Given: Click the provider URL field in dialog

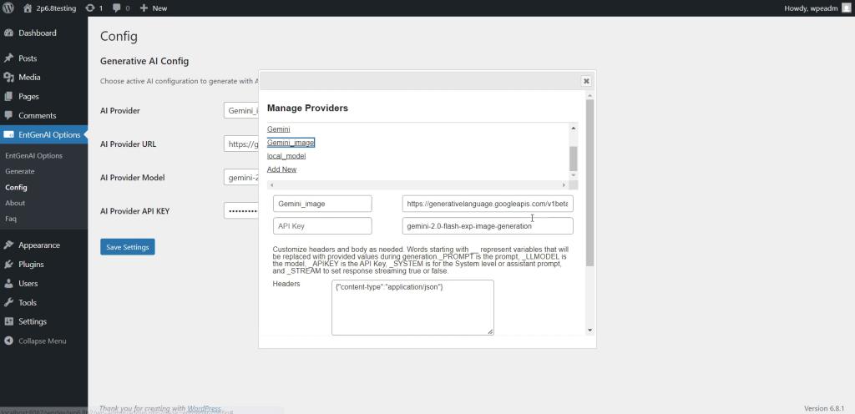Looking at the screenshot, I should 488,204.
